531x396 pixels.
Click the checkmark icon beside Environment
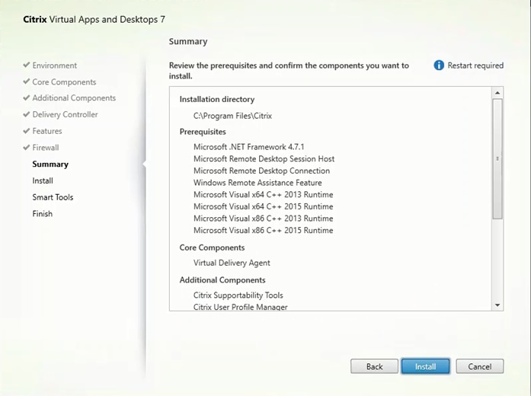coord(27,65)
